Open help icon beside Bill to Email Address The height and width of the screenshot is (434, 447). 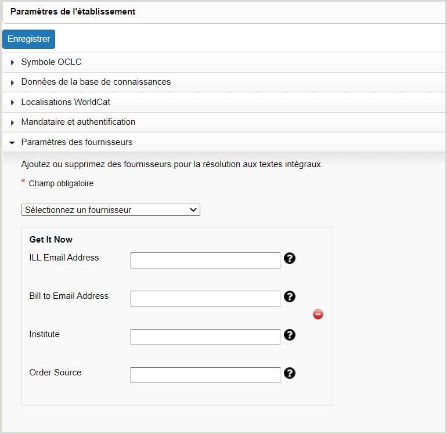(x=290, y=296)
